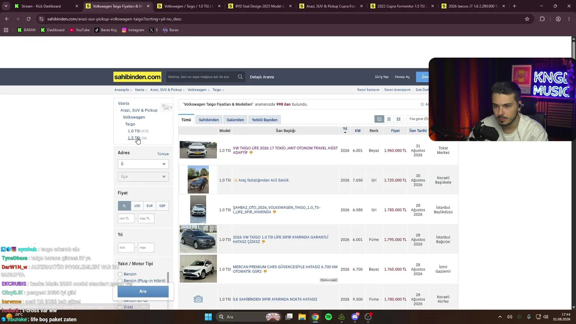The width and height of the screenshot is (576, 324).
Task: Open the white Taigo Life Tokyo listing thumbnail
Action: 198,150
